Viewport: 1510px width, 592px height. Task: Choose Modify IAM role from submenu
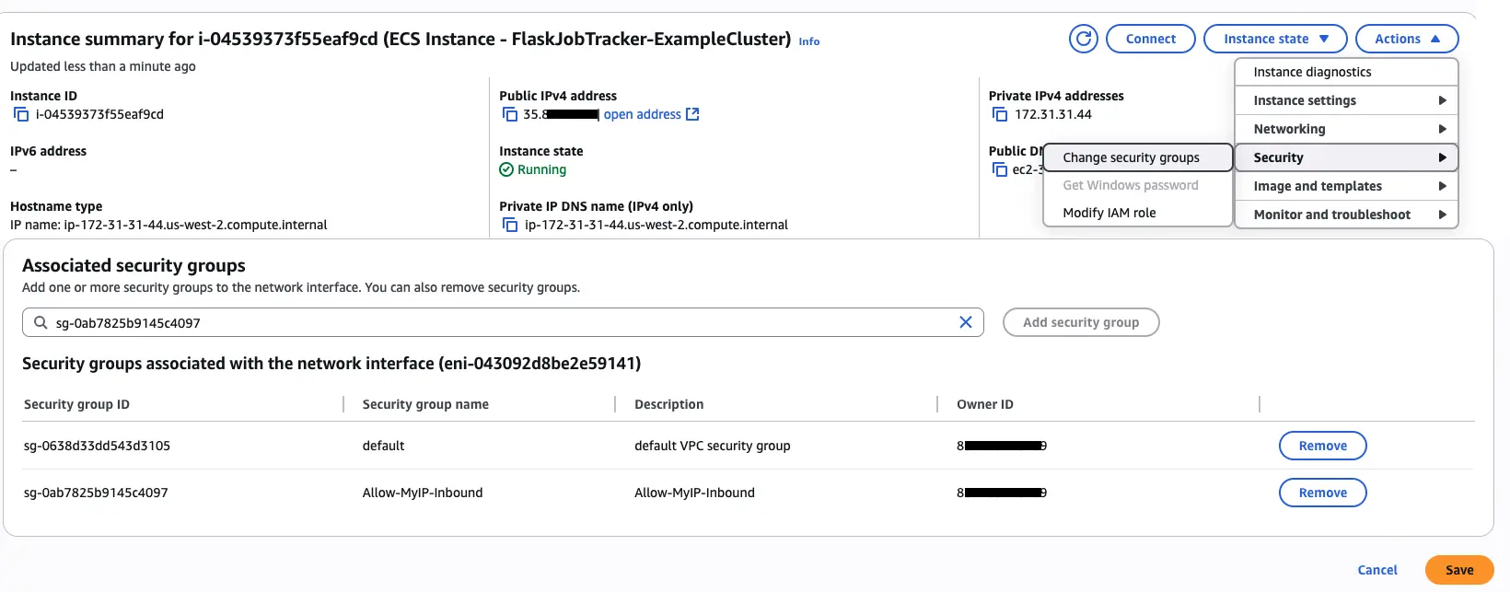(1109, 213)
